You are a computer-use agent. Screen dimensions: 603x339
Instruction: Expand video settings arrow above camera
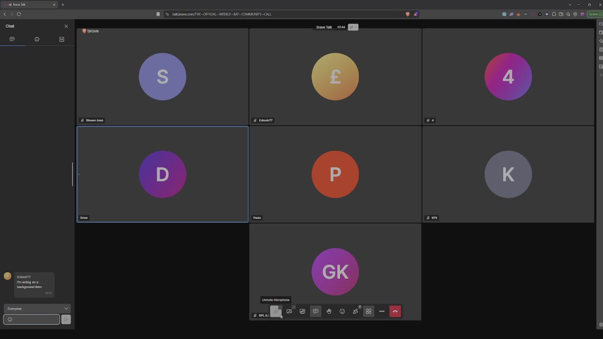(x=293, y=307)
